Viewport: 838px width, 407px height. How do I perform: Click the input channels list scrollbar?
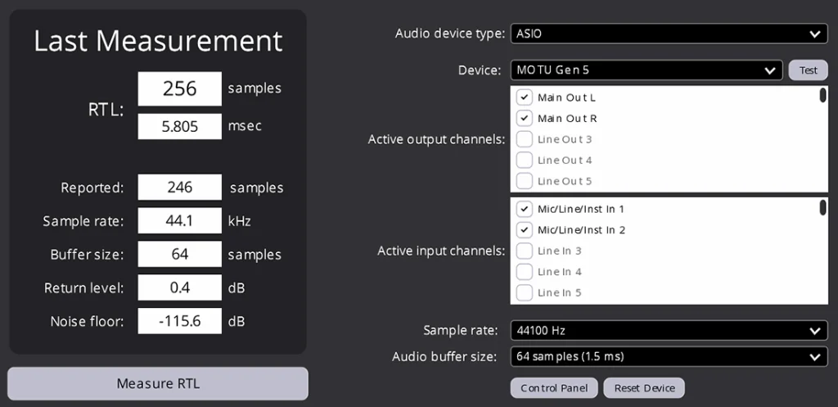click(x=822, y=207)
